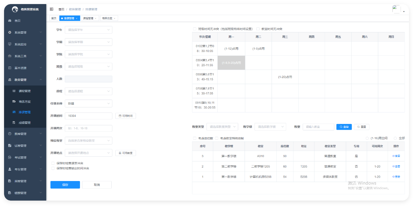Click the 可用时间 button

pos(126,116)
